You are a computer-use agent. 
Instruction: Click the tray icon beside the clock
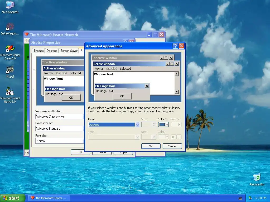(250, 198)
